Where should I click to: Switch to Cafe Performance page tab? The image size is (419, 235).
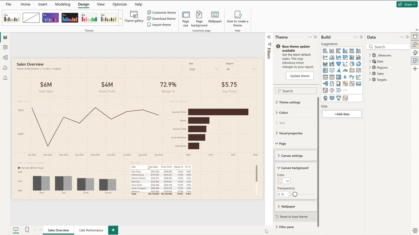tap(91, 230)
